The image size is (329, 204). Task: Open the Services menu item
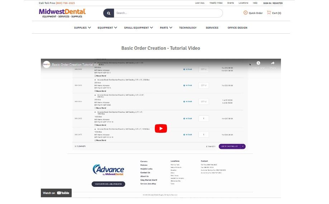(x=212, y=28)
